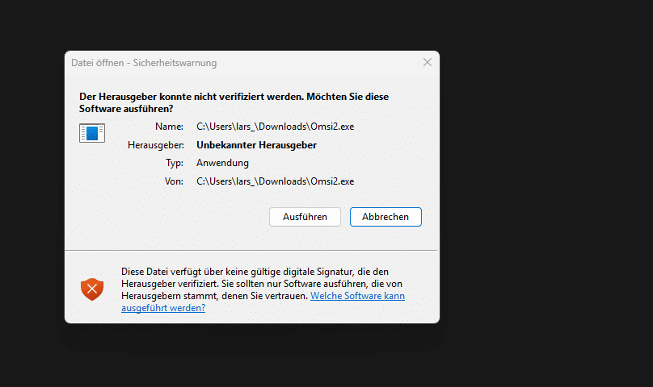This screenshot has height=387, width=653.
Task: Click the 'Herausgeber:' field label
Action: (x=157, y=145)
